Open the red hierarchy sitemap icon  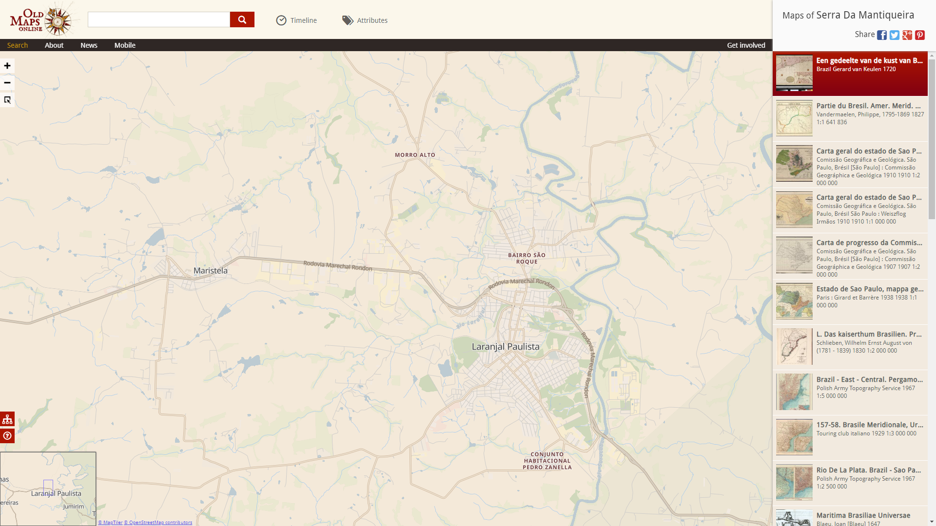7,419
